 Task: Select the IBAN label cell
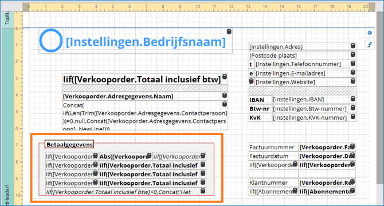click(x=260, y=100)
